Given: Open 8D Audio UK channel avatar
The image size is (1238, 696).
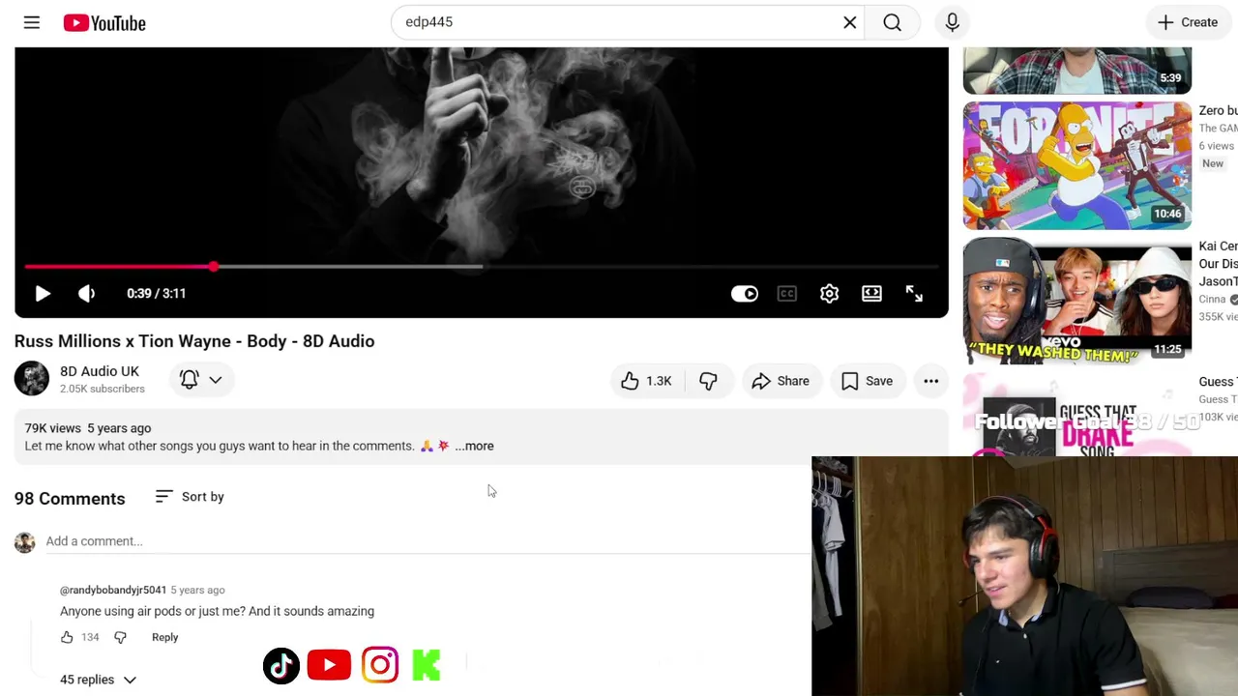Looking at the screenshot, I should (31, 379).
